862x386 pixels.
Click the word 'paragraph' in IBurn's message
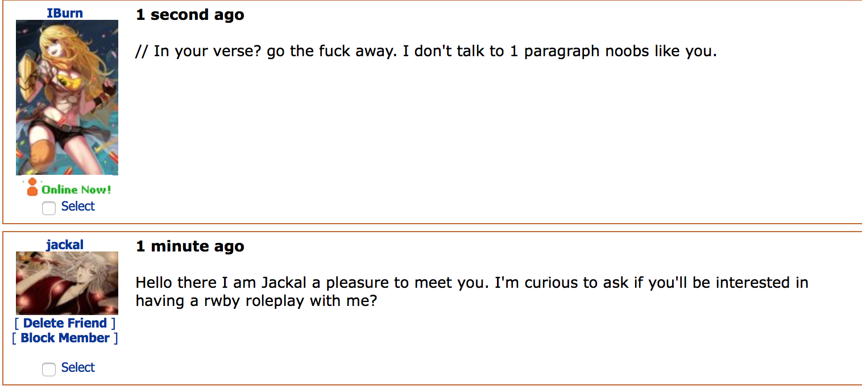point(562,51)
